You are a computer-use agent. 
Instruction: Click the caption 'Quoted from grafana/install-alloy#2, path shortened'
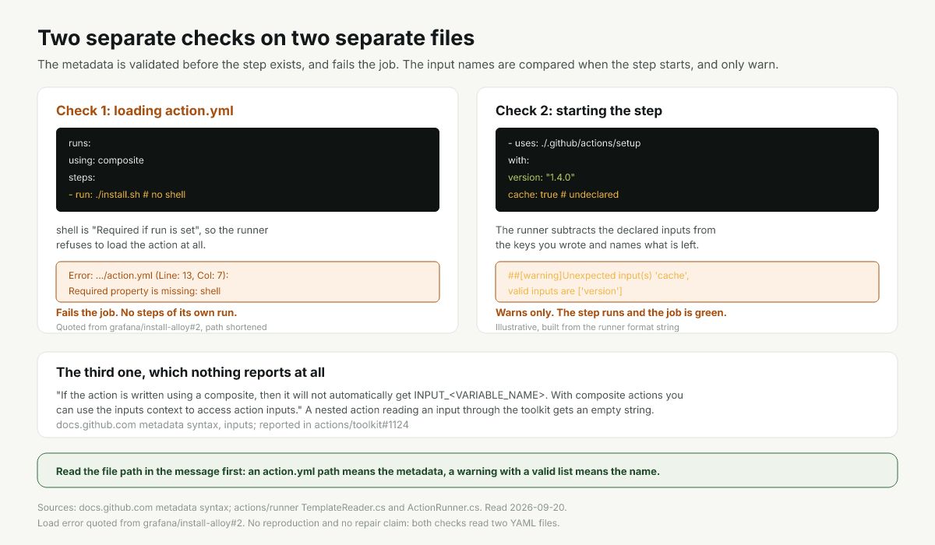(x=161, y=327)
